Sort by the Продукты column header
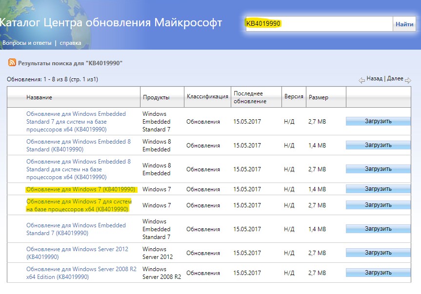This screenshot has height=294, width=421. (156, 97)
